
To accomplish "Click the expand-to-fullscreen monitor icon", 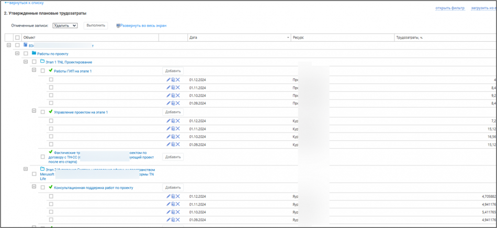I will (118, 26).
